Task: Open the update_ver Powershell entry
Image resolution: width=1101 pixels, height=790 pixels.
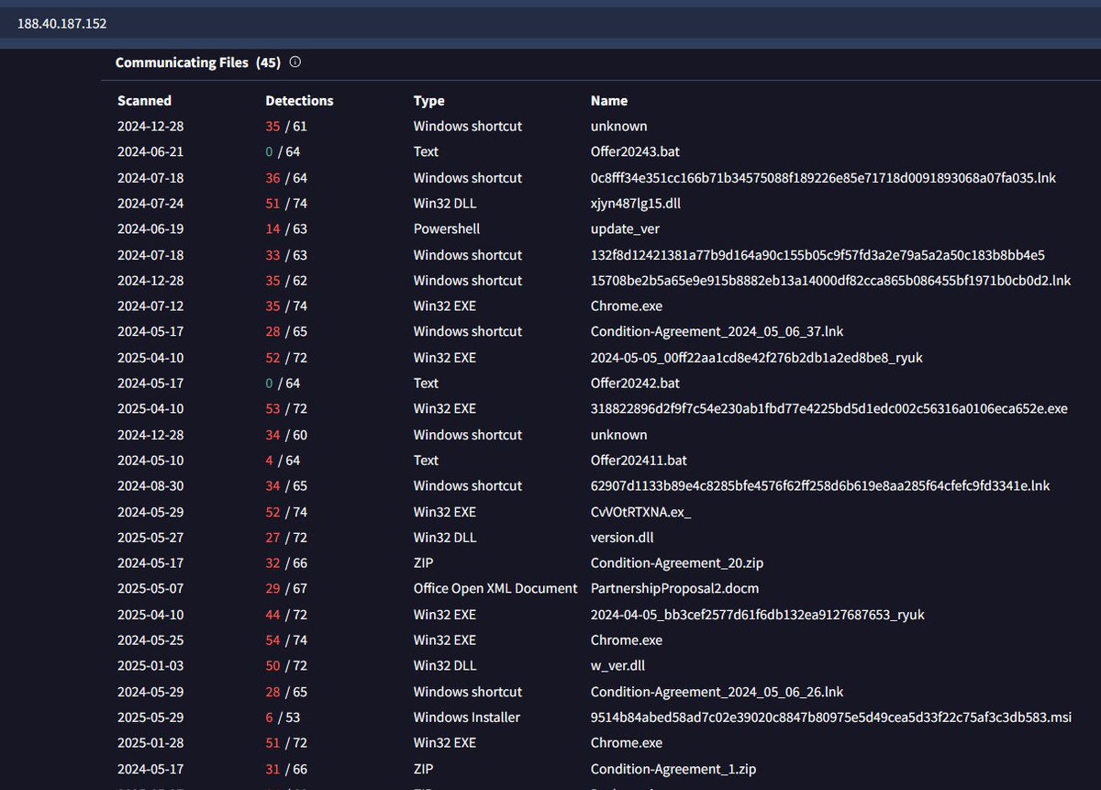Action: [x=625, y=229]
